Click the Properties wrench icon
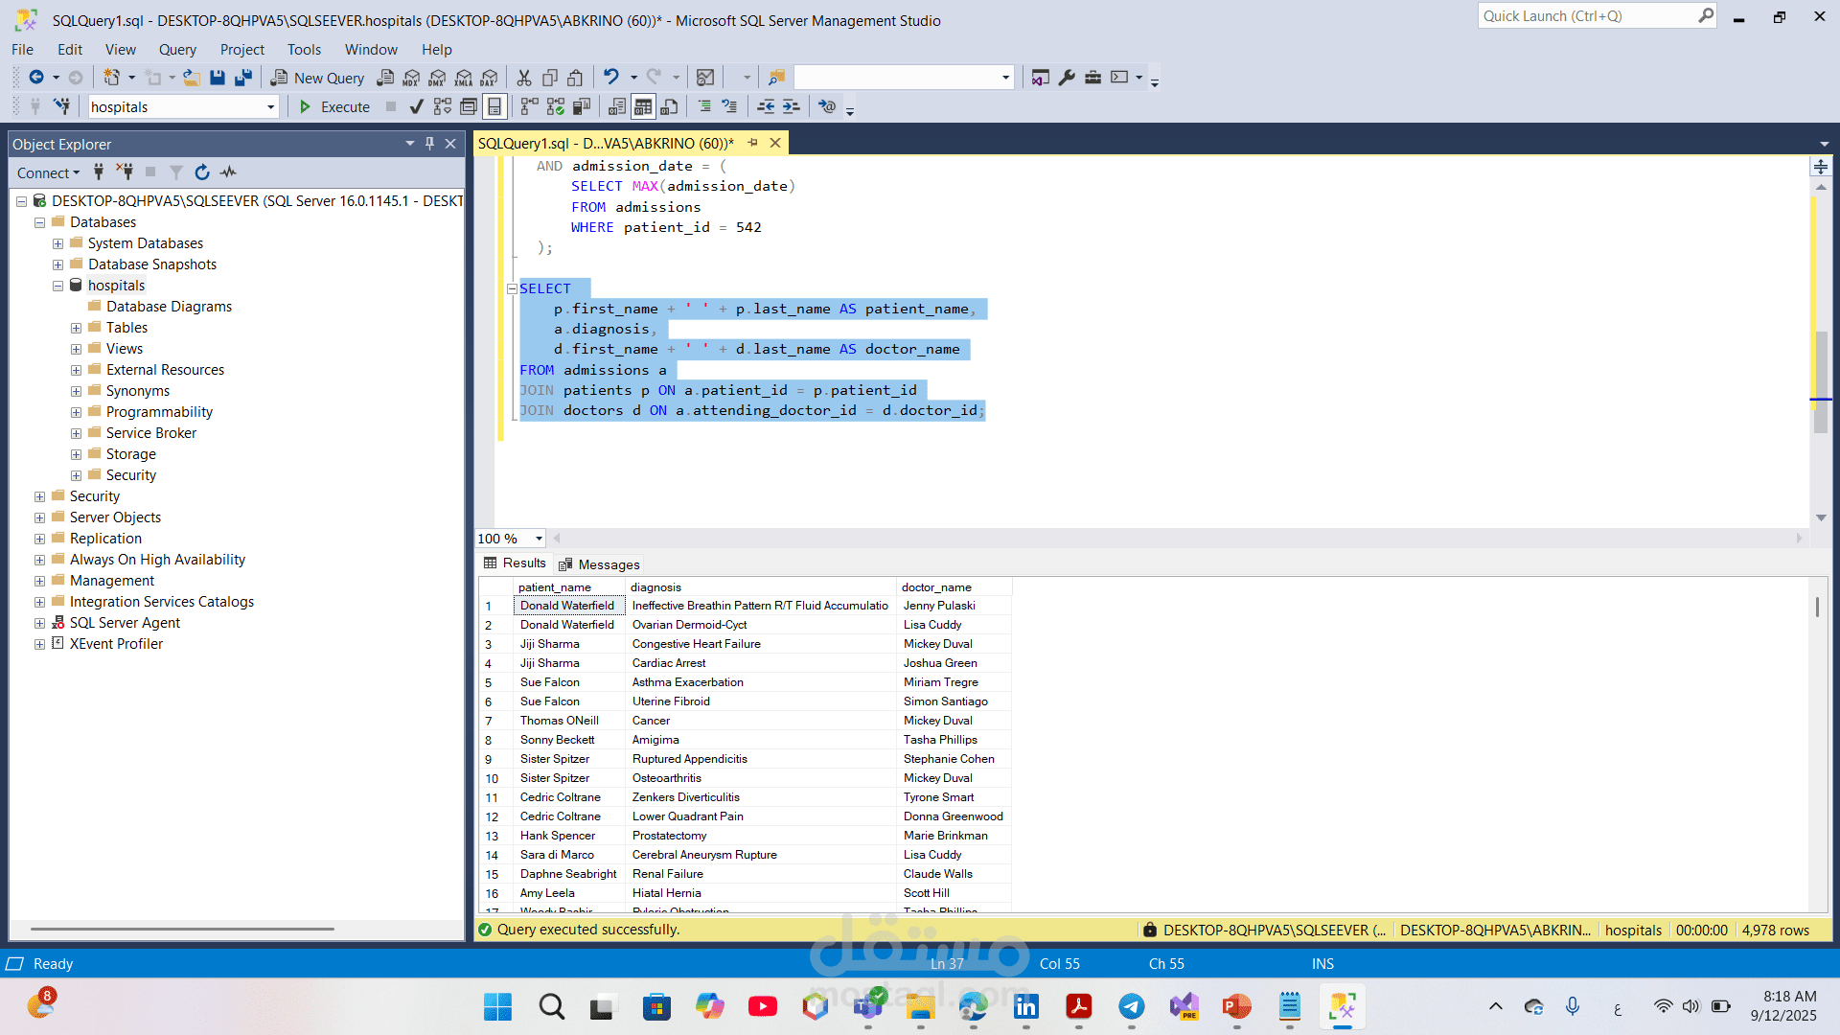This screenshot has height=1035, width=1840. click(1067, 78)
